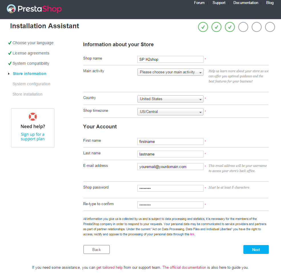Expand the Shop timezone dropdown

pos(170,112)
